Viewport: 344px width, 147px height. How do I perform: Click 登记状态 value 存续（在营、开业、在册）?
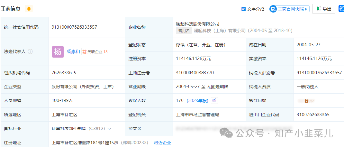click(201, 45)
